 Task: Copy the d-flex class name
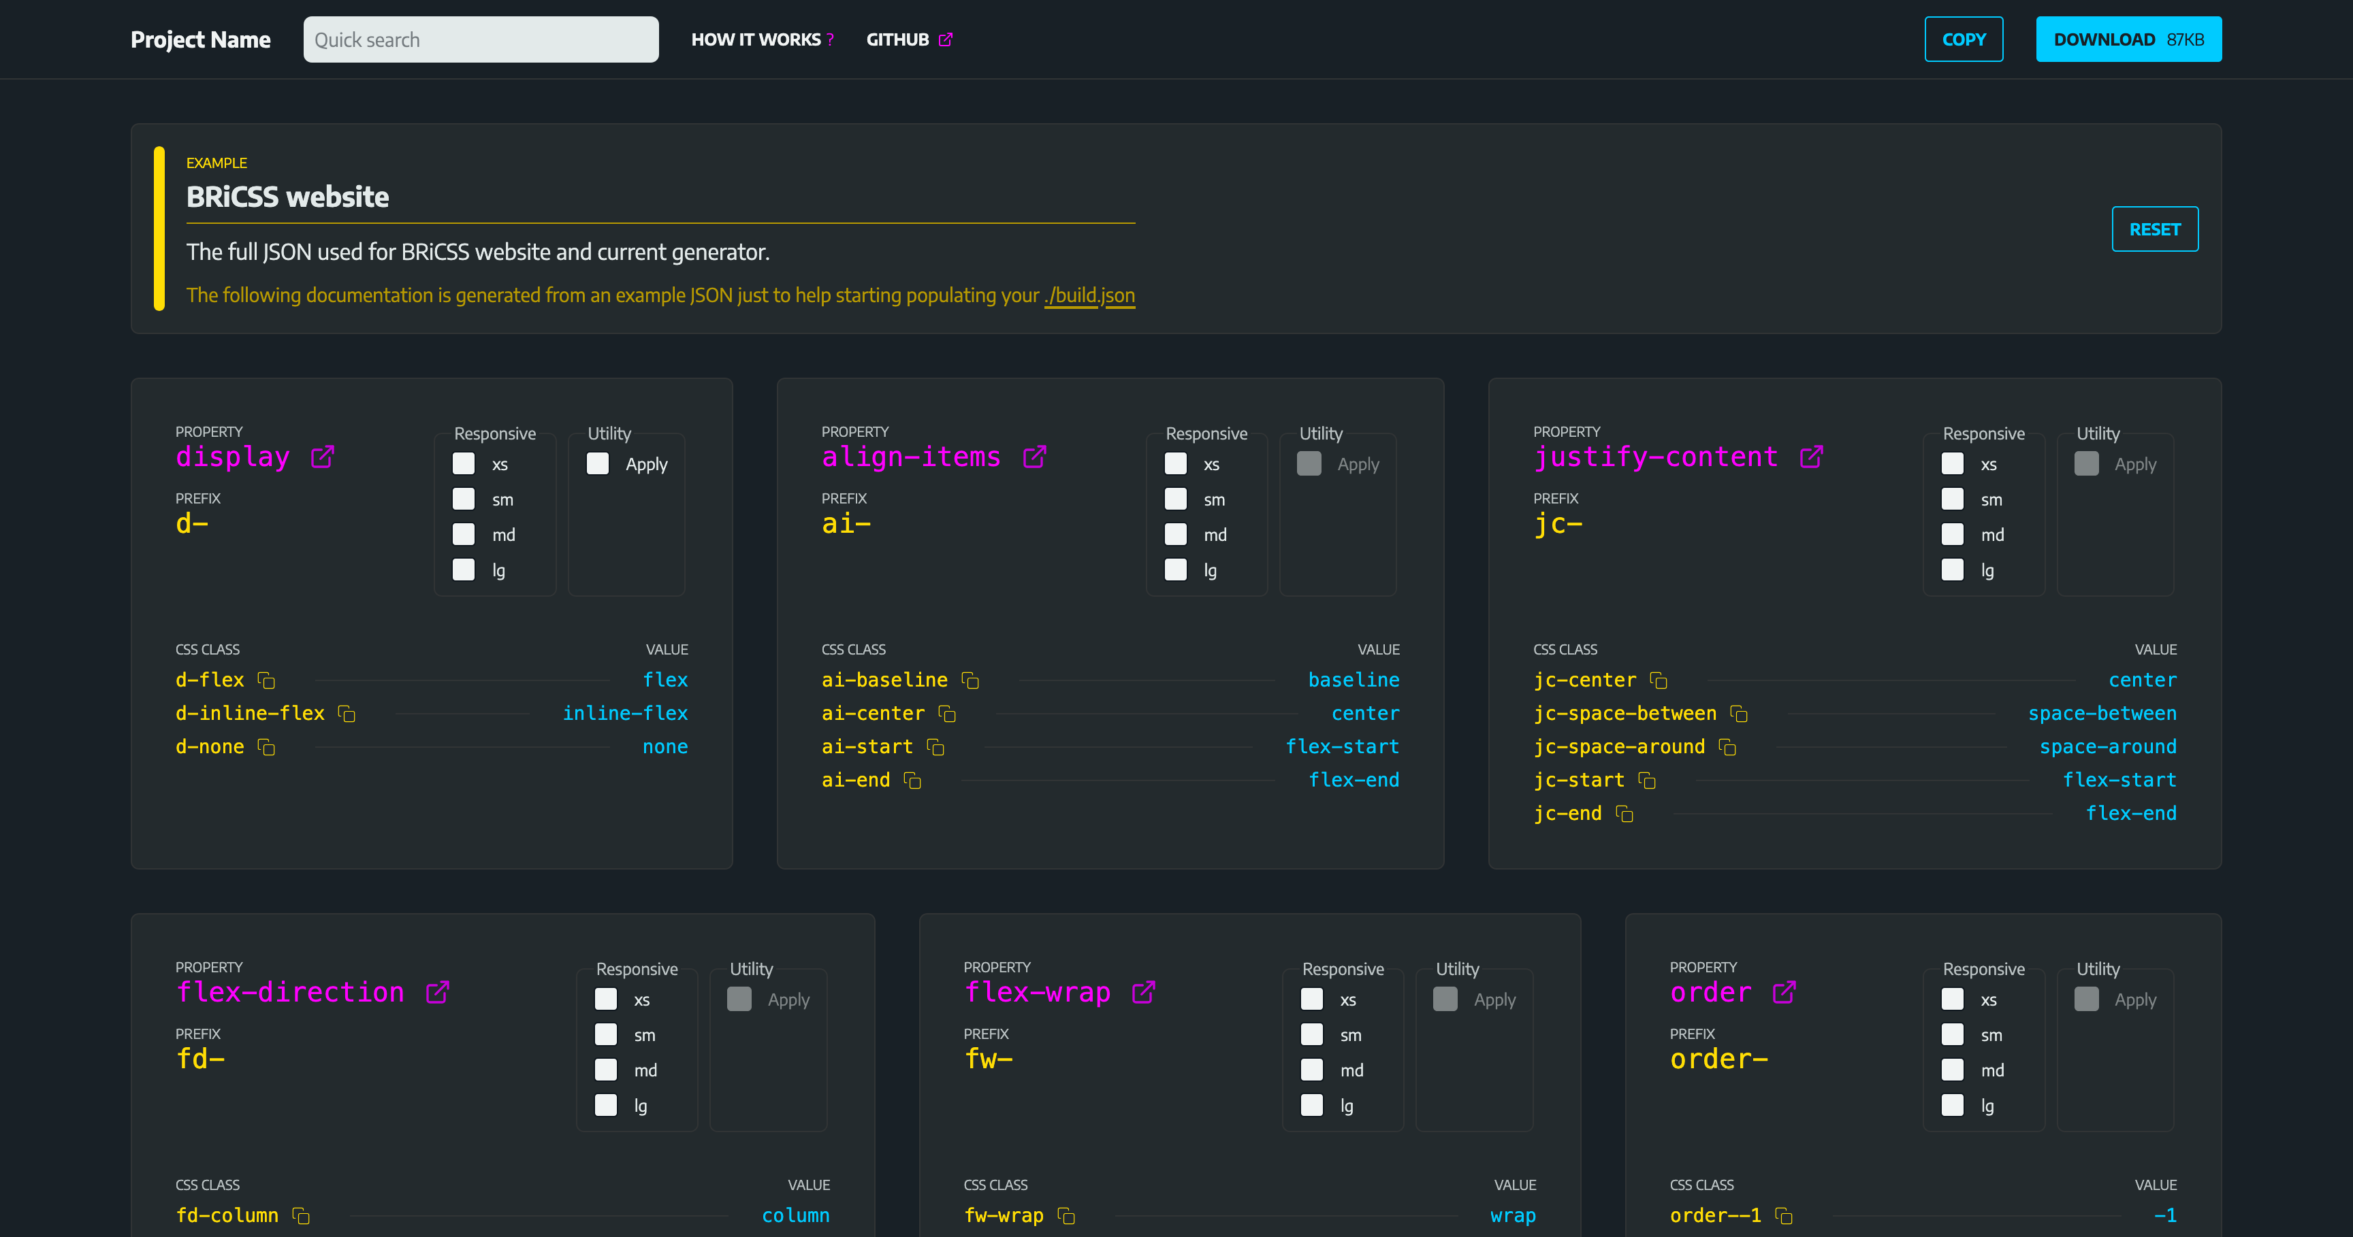pyautogui.click(x=266, y=680)
